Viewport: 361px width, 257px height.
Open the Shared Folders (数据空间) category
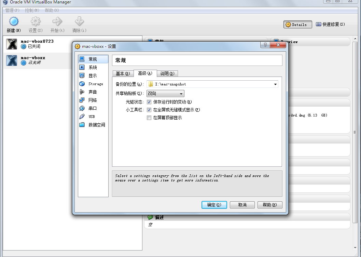pyautogui.click(x=93, y=125)
